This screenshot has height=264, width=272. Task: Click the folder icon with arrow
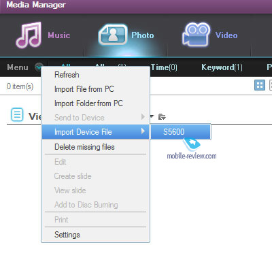[x=162, y=117]
